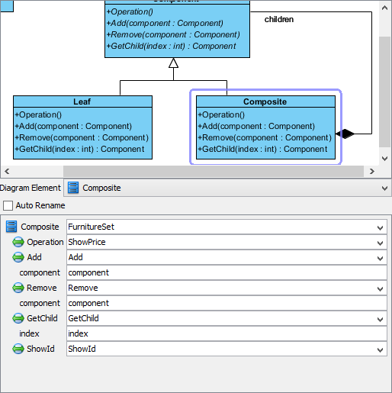Click the GetChild method icon
Image resolution: width=392 pixels, height=393 pixels.
18,318
